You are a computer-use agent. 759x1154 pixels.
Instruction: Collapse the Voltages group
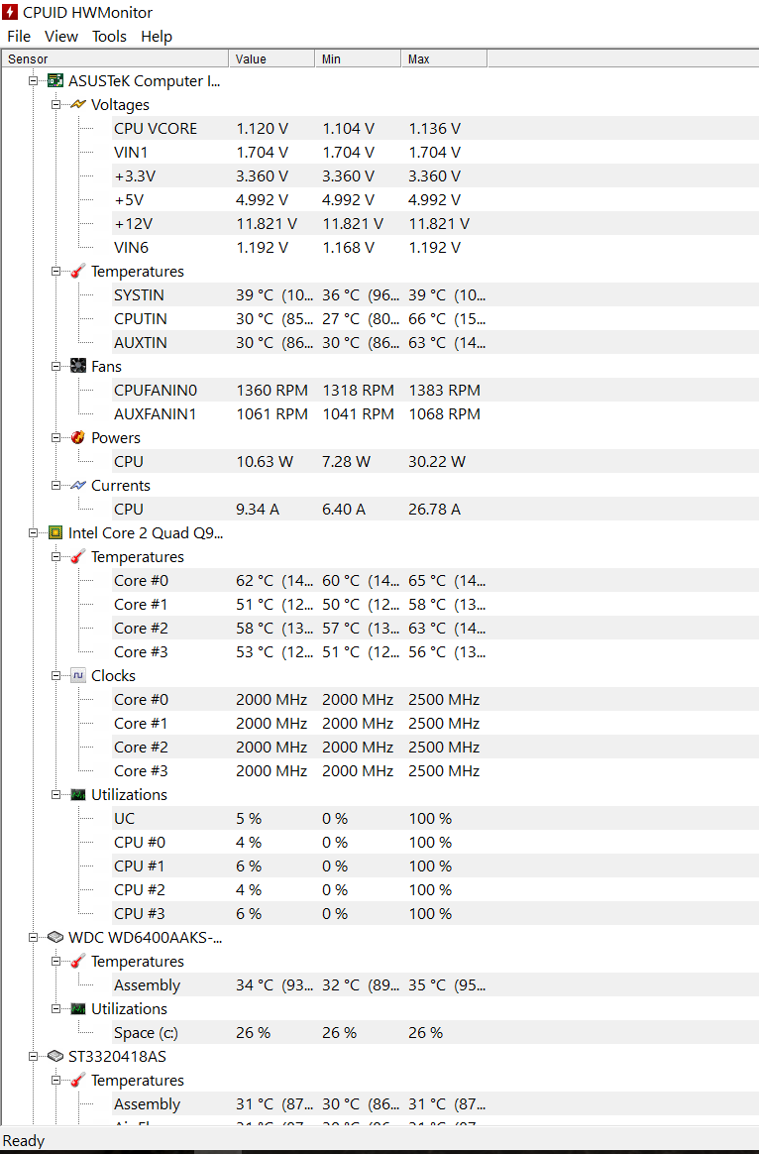click(x=55, y=104)
